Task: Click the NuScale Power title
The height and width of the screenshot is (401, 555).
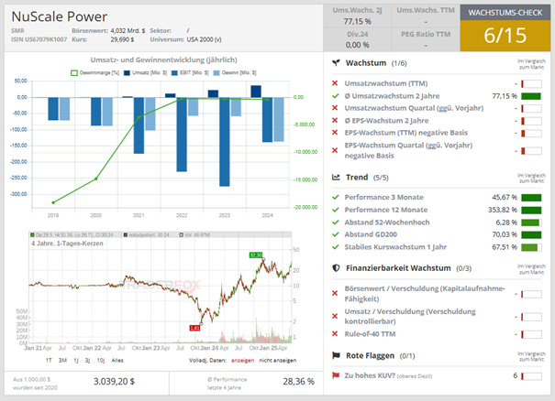Action: tap(59, 16)
